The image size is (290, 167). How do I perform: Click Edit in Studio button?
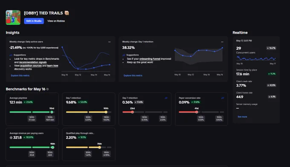click(x=34, y=21)
